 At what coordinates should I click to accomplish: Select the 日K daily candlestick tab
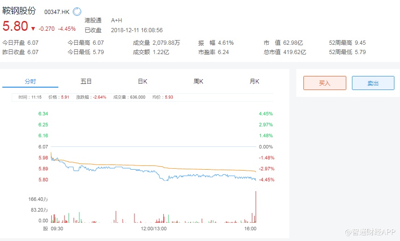pyautogui.click(x=142, y=82)
